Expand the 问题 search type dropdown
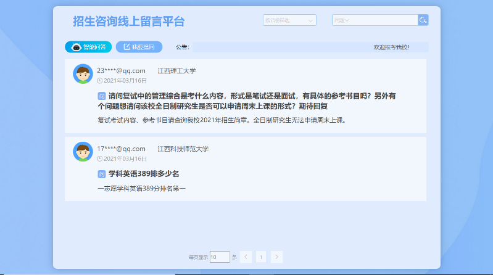 341,20
